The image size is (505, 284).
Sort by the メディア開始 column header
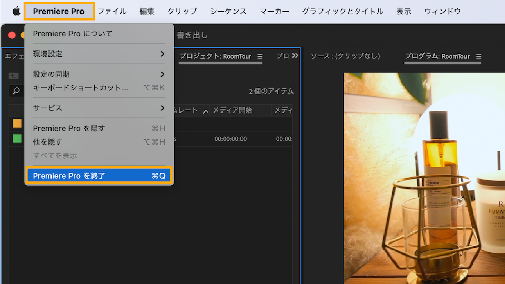point(233,110)
